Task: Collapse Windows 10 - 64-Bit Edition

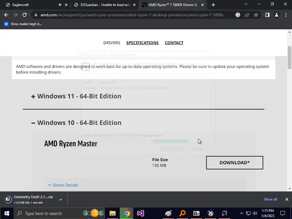Action: tap(76, 123)
